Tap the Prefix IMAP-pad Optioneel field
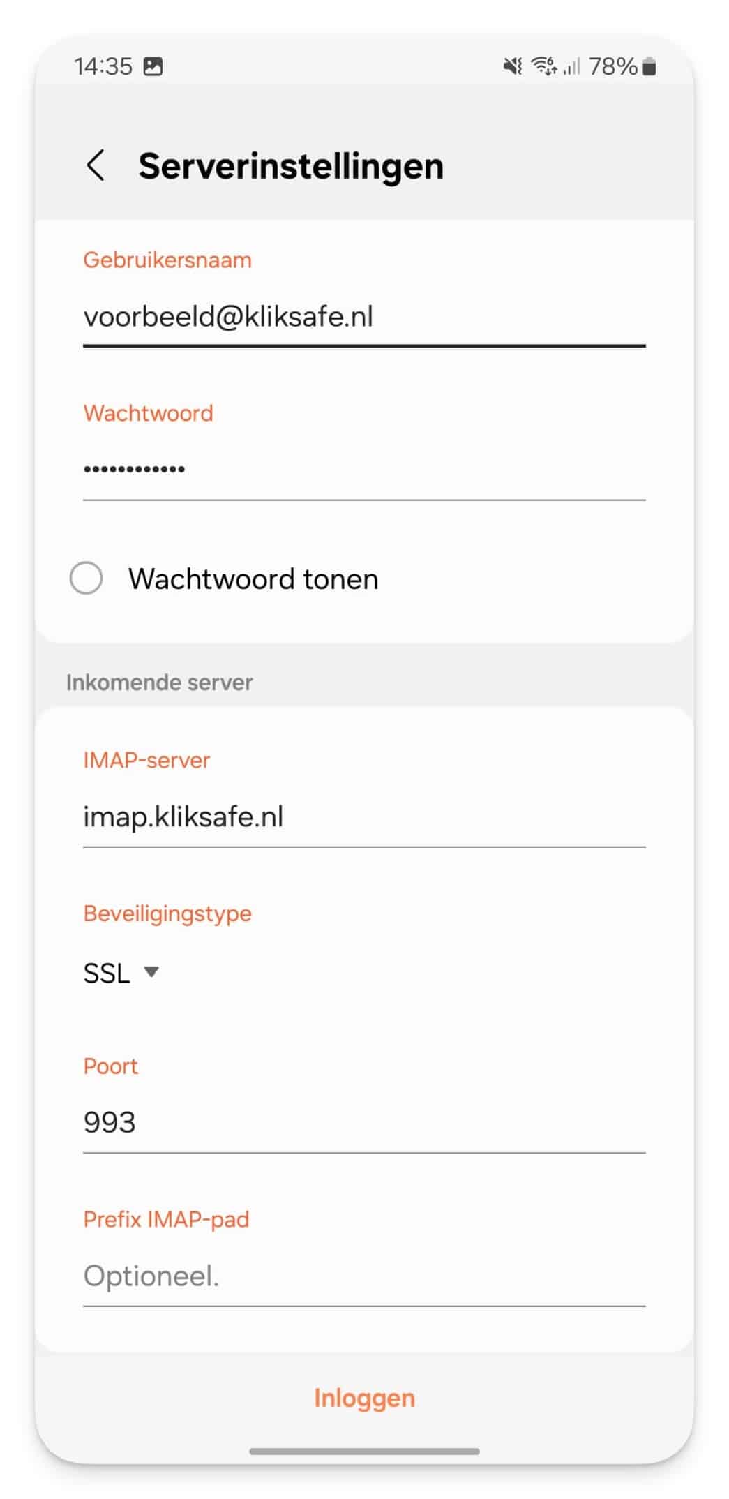 [x=364, y=1276]
